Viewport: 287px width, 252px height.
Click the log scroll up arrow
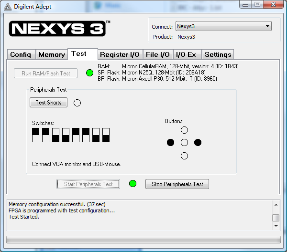[x=276, y=205]
